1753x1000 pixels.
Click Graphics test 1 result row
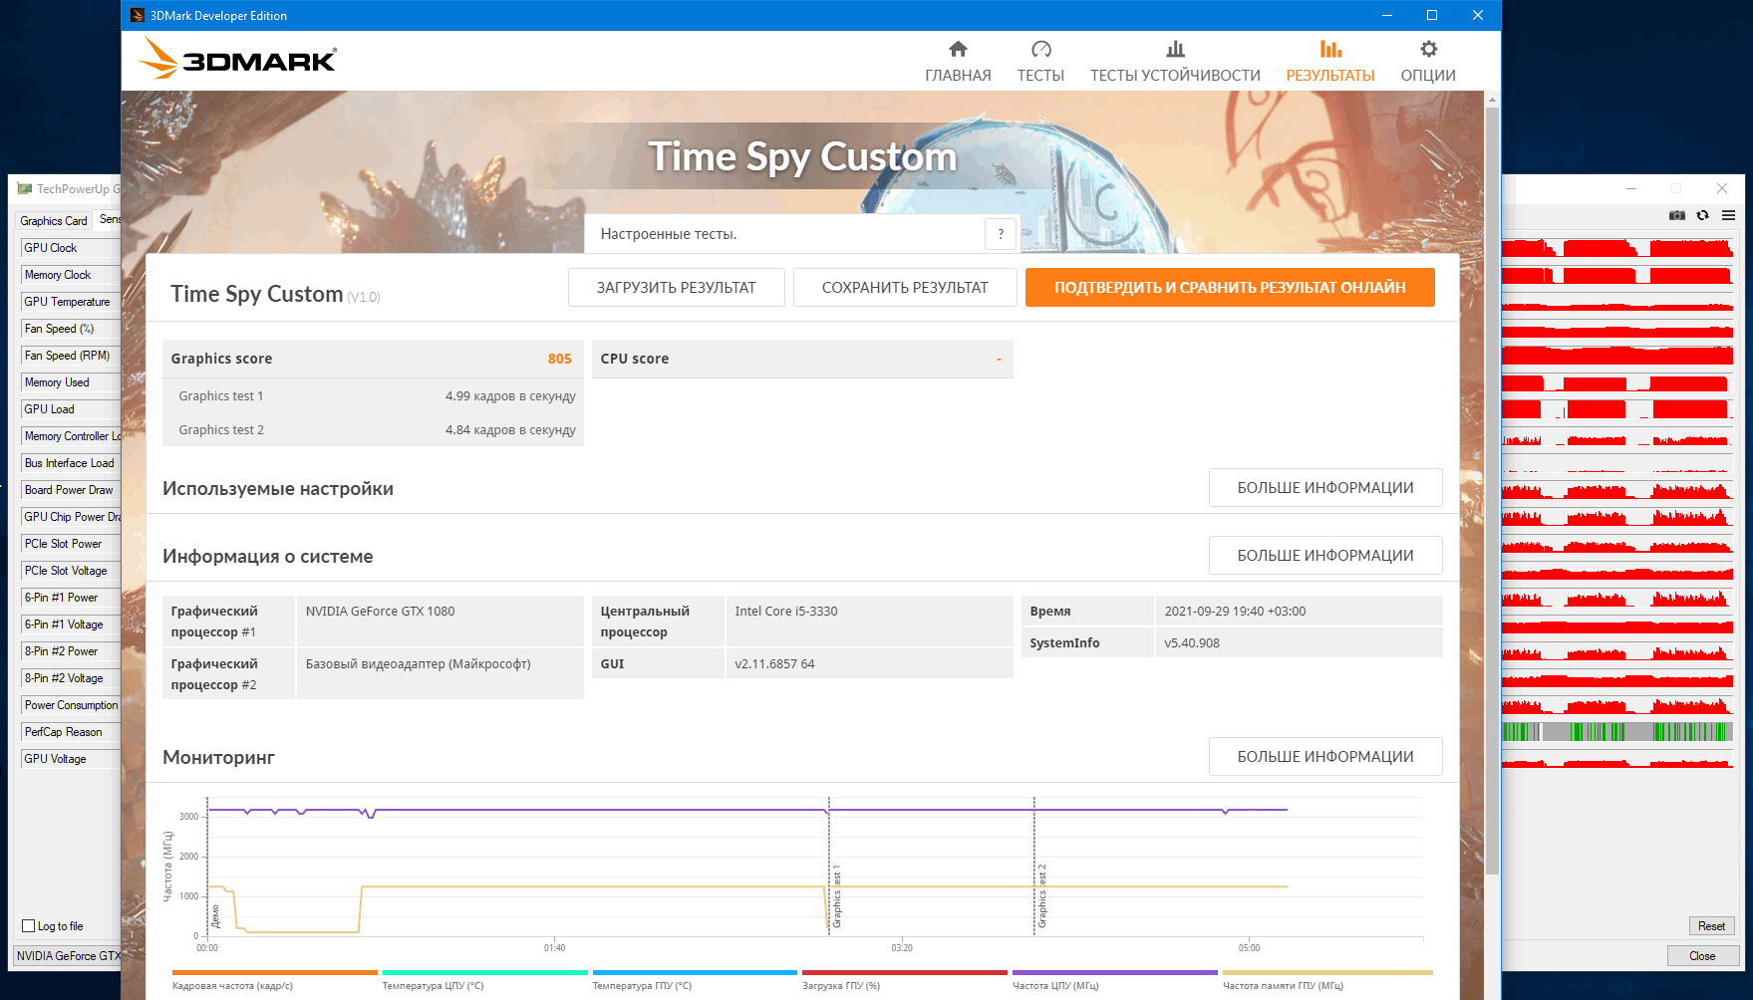373,395
